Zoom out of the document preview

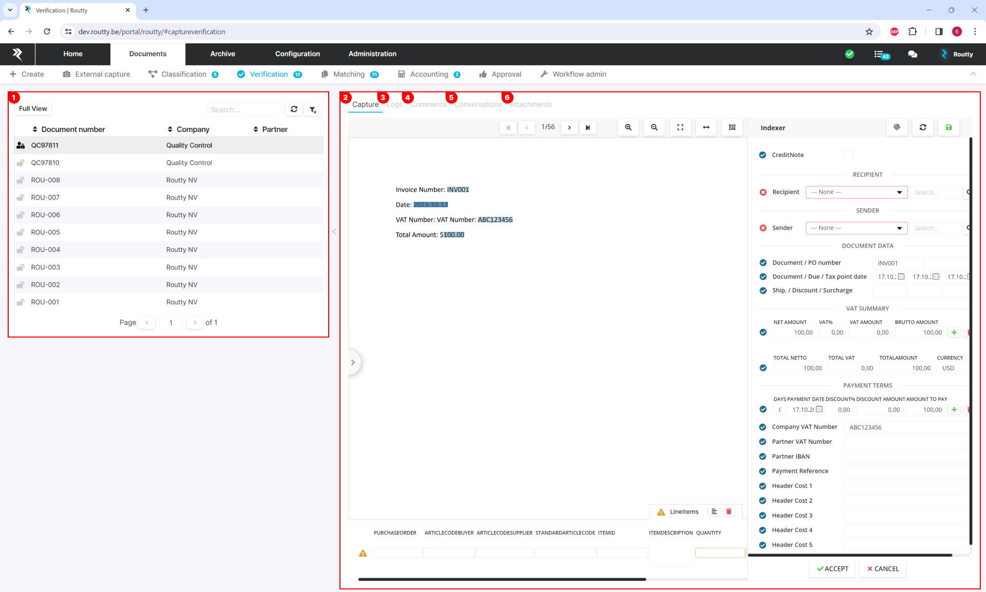coord(654,128)
